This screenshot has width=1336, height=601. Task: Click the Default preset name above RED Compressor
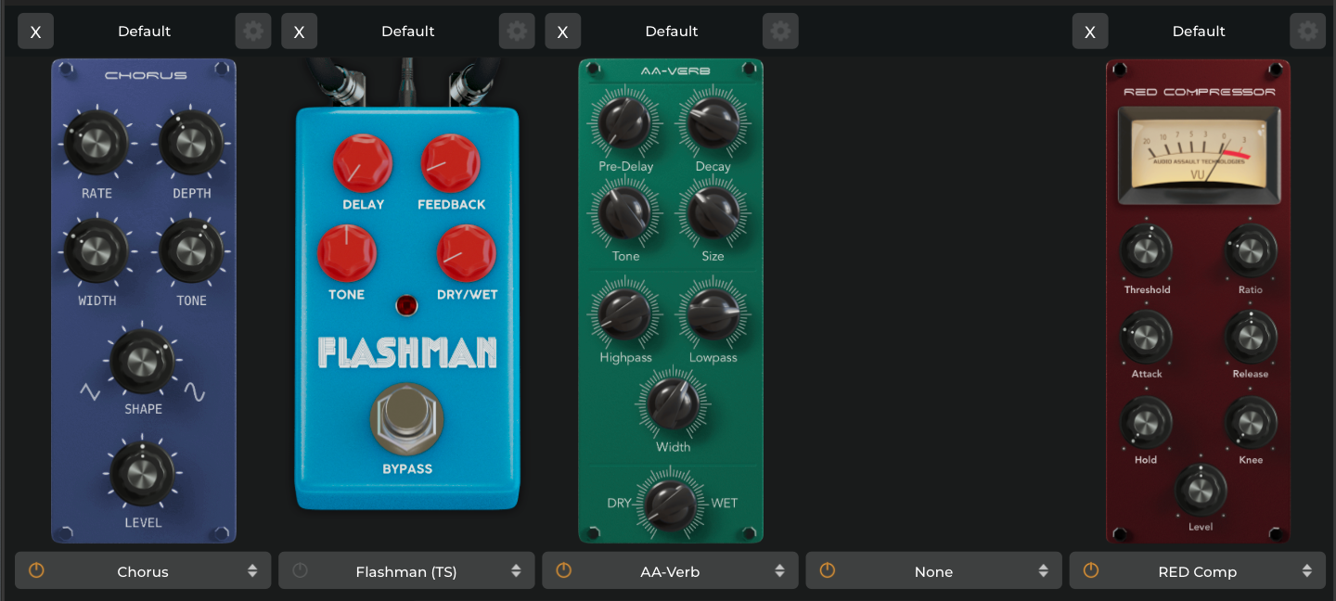tap(1198, 32)
